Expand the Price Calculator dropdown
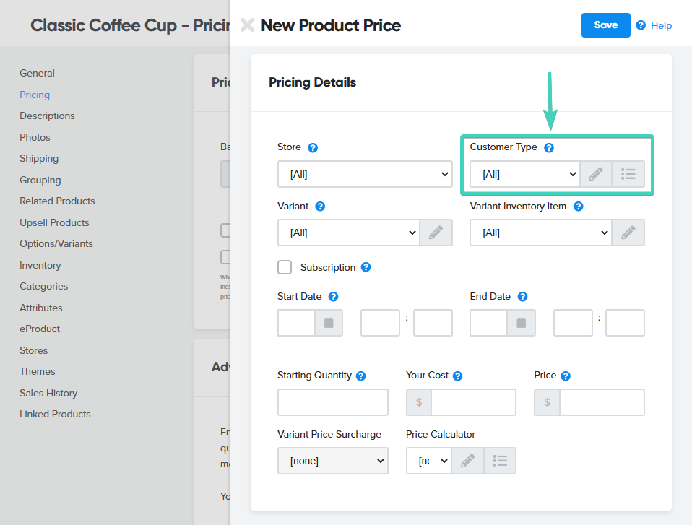This screenshot has height=525, width=692. pyautogui.click(x=429, y=461)
